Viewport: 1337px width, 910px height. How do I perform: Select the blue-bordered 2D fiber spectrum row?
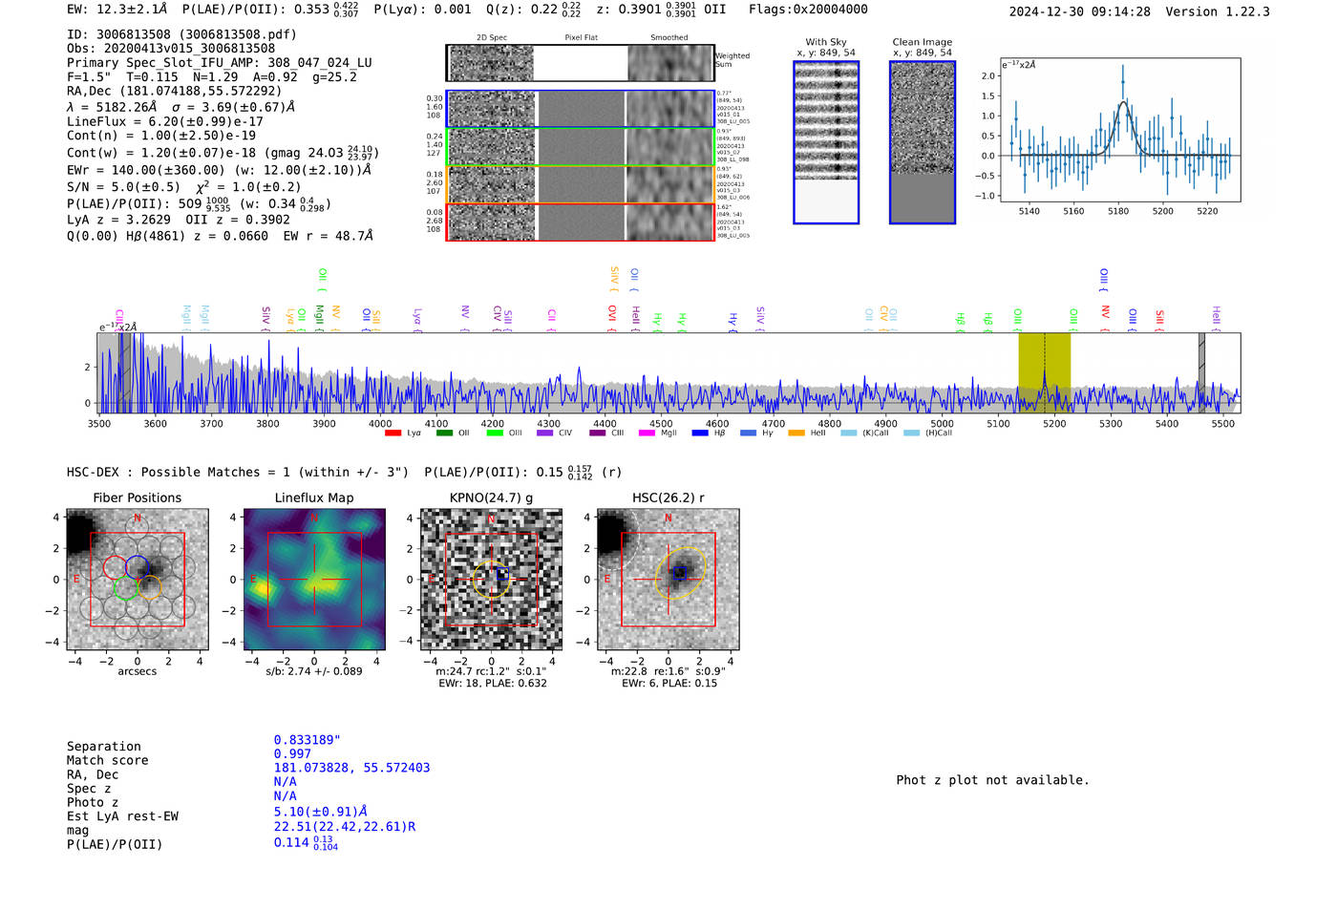pyautogui.click(x=581, y=109)
